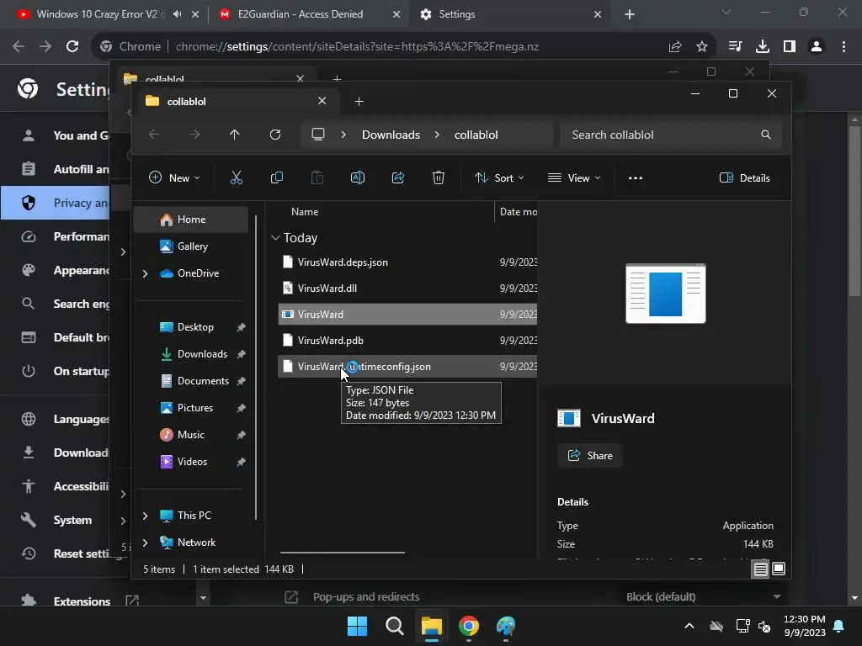This screenshot has height=646, width=862.
Task: Show hidden system tray icons
Action: (689, 626)
